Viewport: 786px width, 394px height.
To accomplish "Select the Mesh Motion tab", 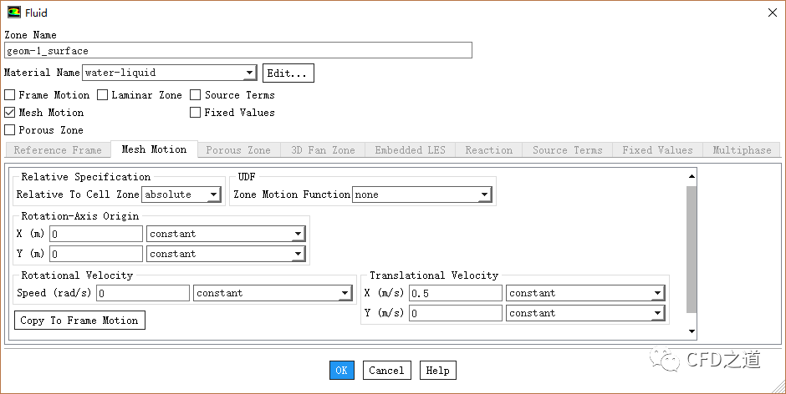I will [x=154, y=149].
